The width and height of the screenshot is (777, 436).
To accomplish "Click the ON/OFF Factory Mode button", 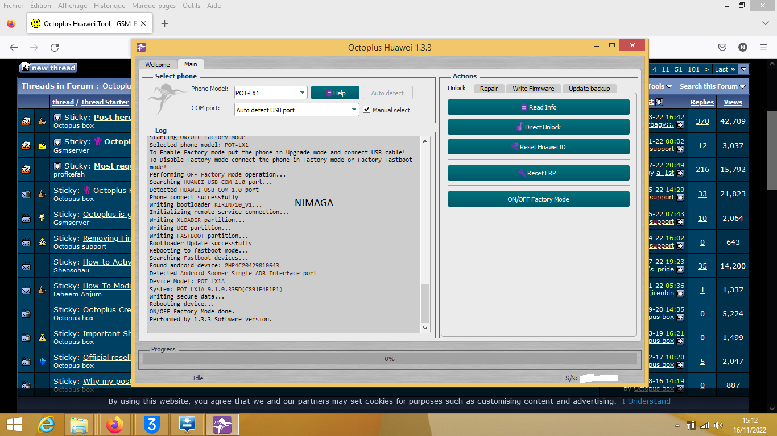I will coord(539,199).
